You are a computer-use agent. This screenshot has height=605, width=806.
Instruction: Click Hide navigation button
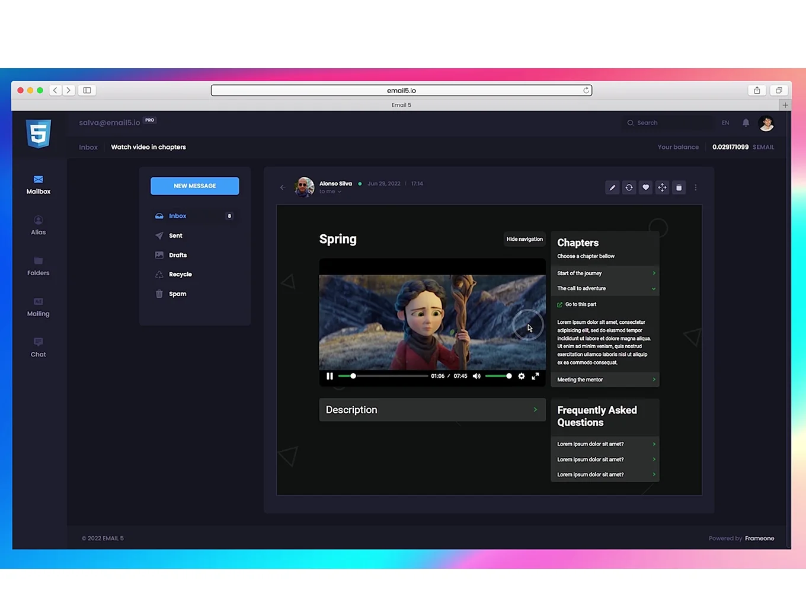click(524, 239)
